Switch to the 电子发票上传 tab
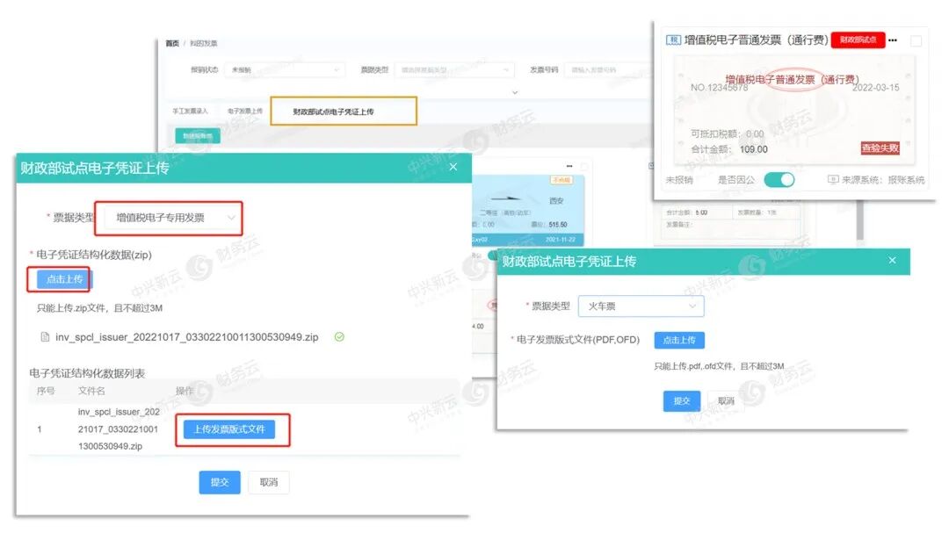Screen dimensions: 949x533 (245, 112)
